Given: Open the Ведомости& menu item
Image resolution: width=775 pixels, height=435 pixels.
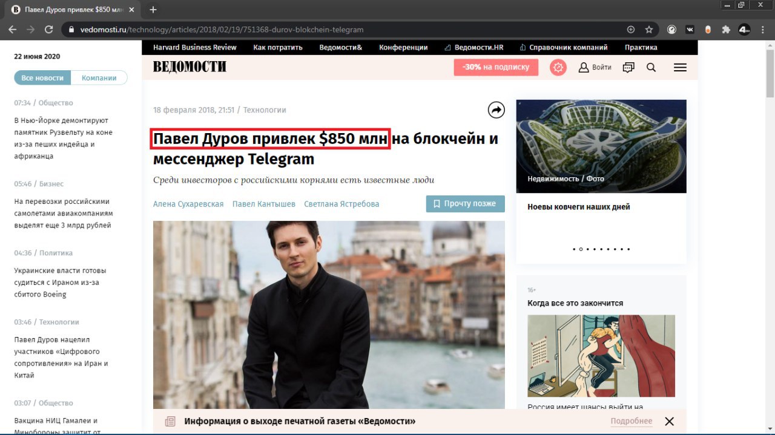Looking at the screenshot, I should (341, 47).
